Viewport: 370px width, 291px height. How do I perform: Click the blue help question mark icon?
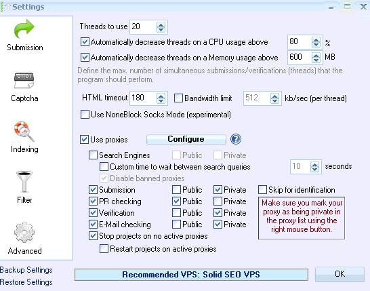[236, 139]
